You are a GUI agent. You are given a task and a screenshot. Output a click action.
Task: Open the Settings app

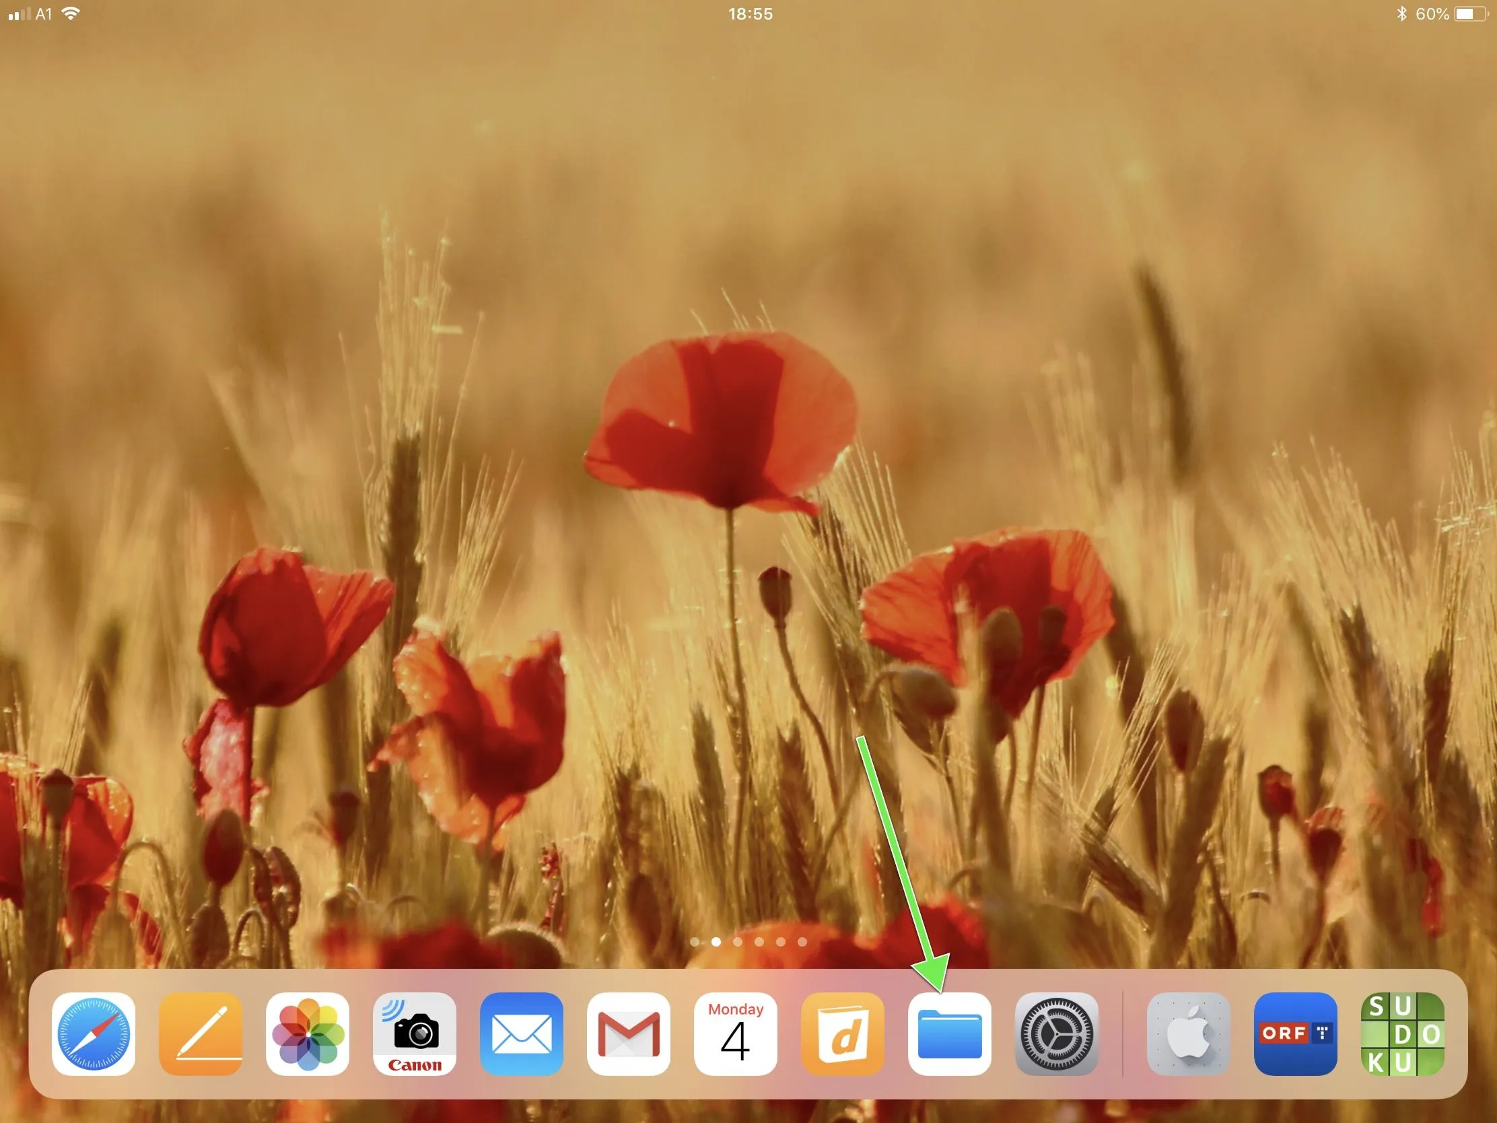(1056, 1033)
